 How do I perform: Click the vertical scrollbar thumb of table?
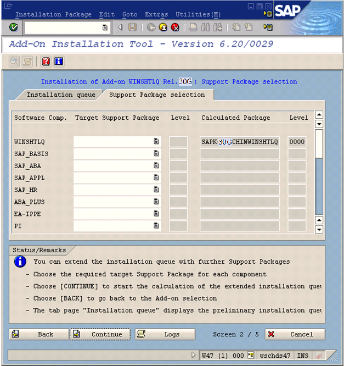(319, 144)
